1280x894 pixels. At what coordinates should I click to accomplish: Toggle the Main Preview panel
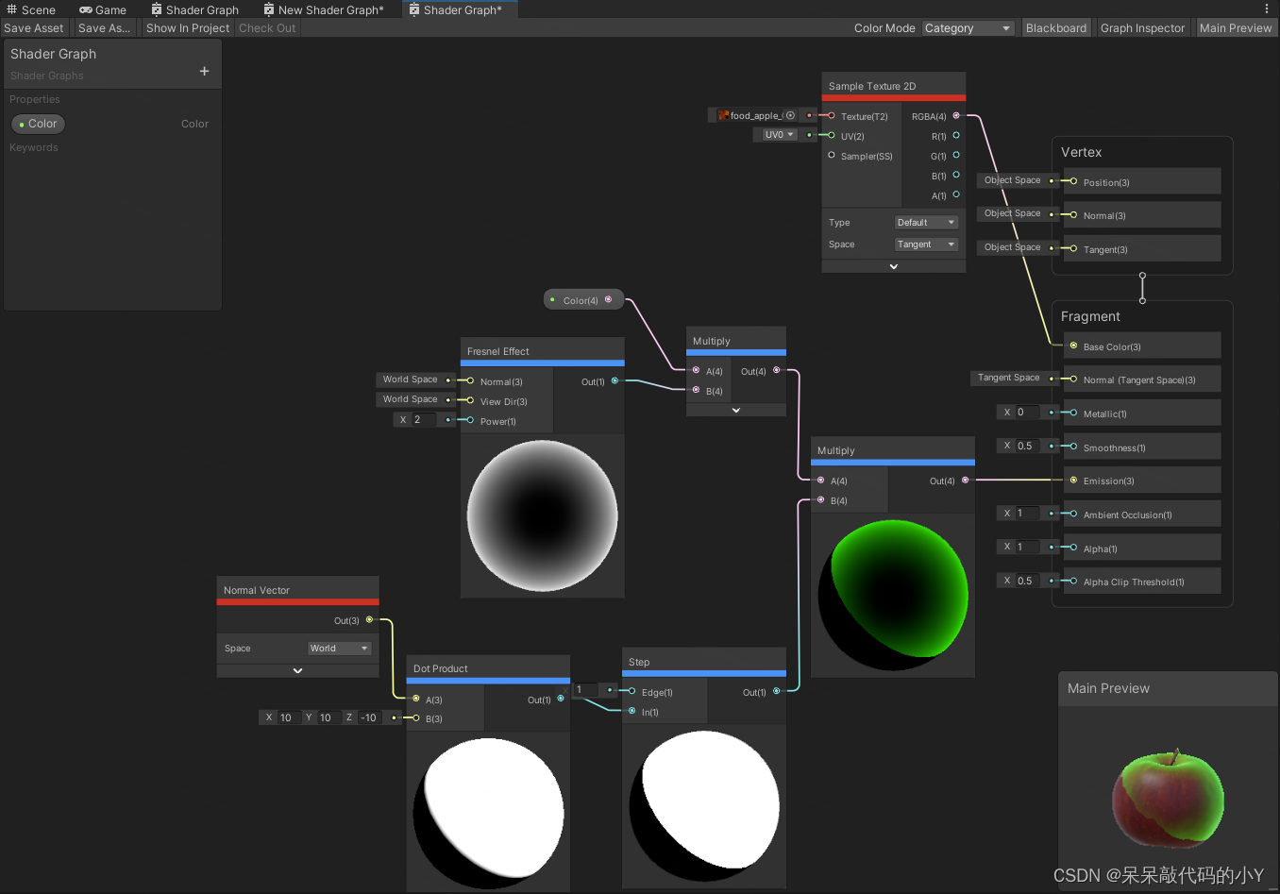click(x=1236, y=28)
